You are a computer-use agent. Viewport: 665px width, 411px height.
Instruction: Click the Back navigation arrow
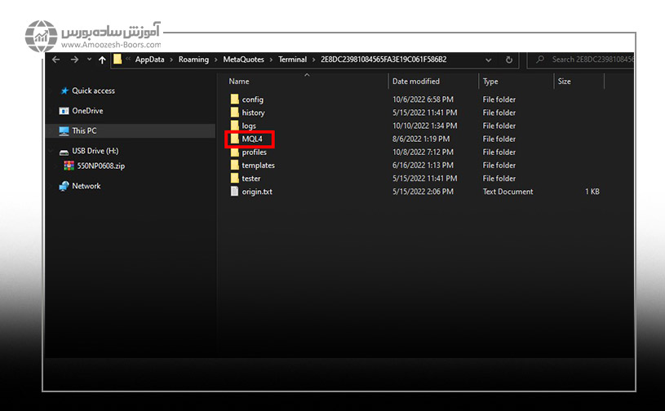pyautogui.click(x=56, y=60)
